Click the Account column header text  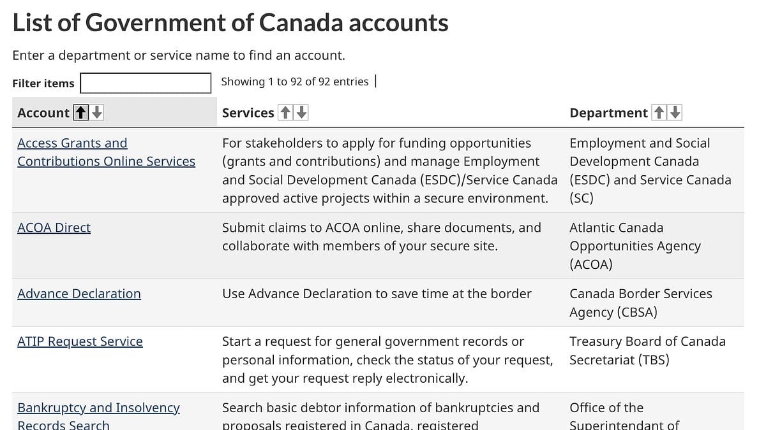(x=43, y=113)
